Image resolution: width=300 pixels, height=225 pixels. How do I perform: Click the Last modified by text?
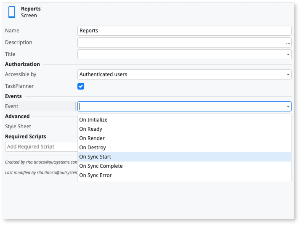coord(41,172)
